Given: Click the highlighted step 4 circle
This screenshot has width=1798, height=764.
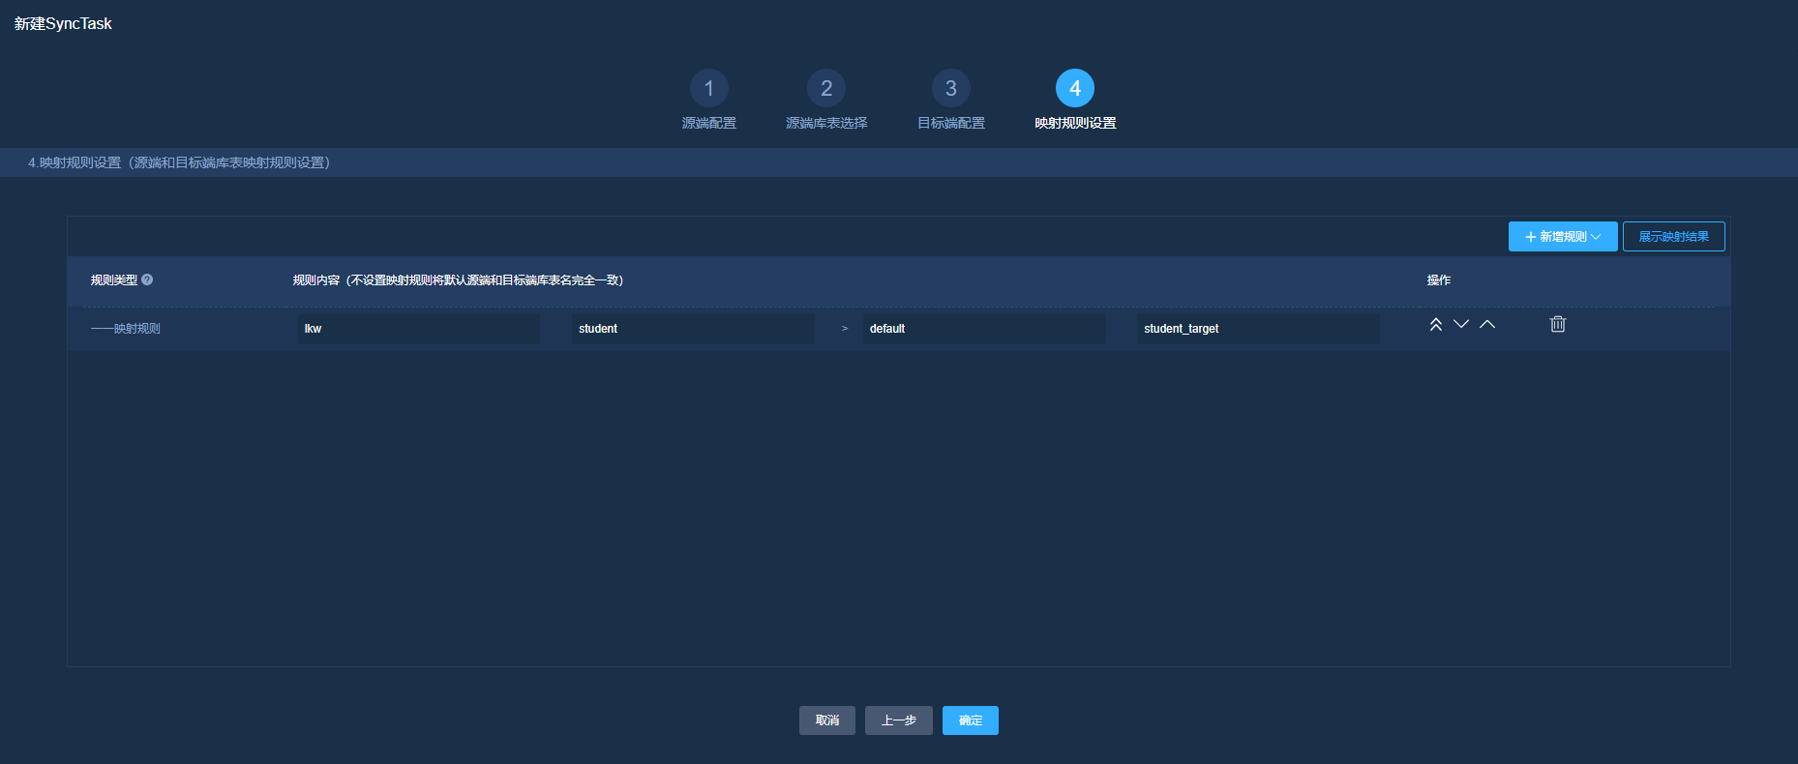Looking at the screenshot, I should 1074,88.
